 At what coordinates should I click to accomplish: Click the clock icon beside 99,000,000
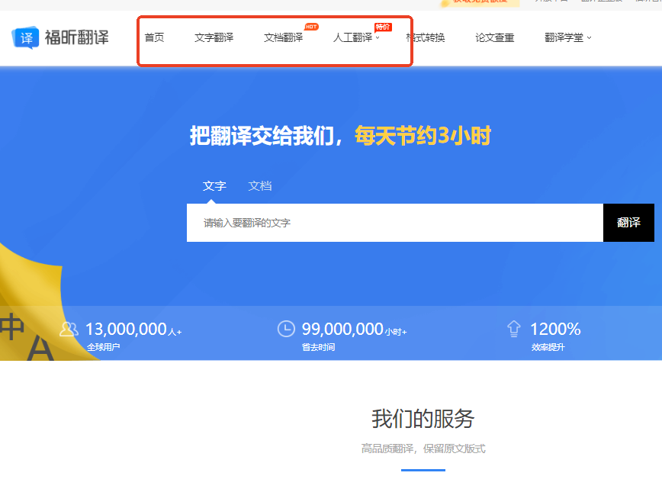pos(286,329)
